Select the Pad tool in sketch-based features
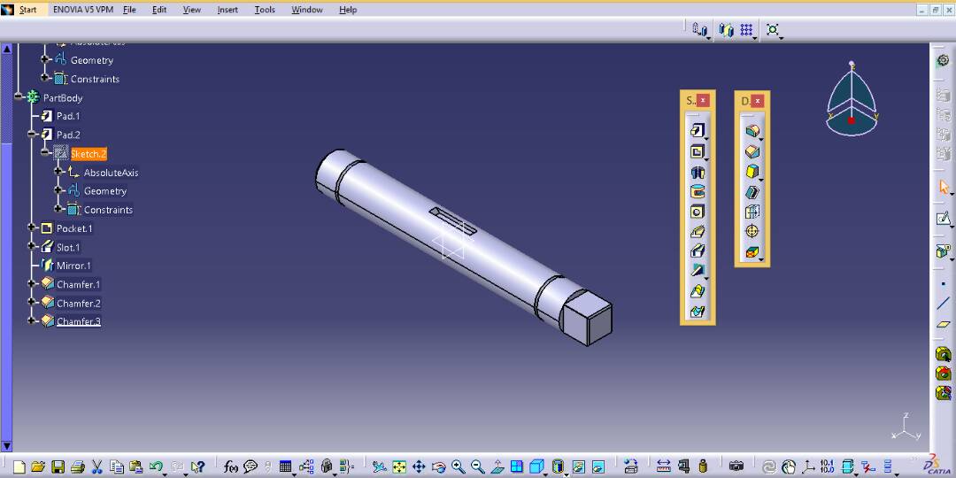 point(697,131)
